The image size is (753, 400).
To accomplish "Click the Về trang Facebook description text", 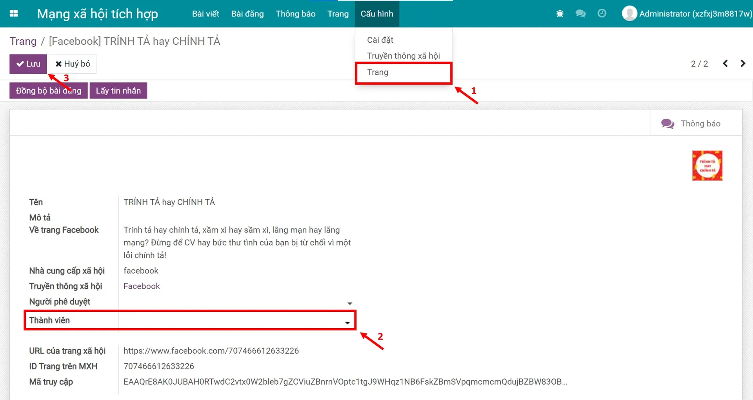I will tap(237, 242).
